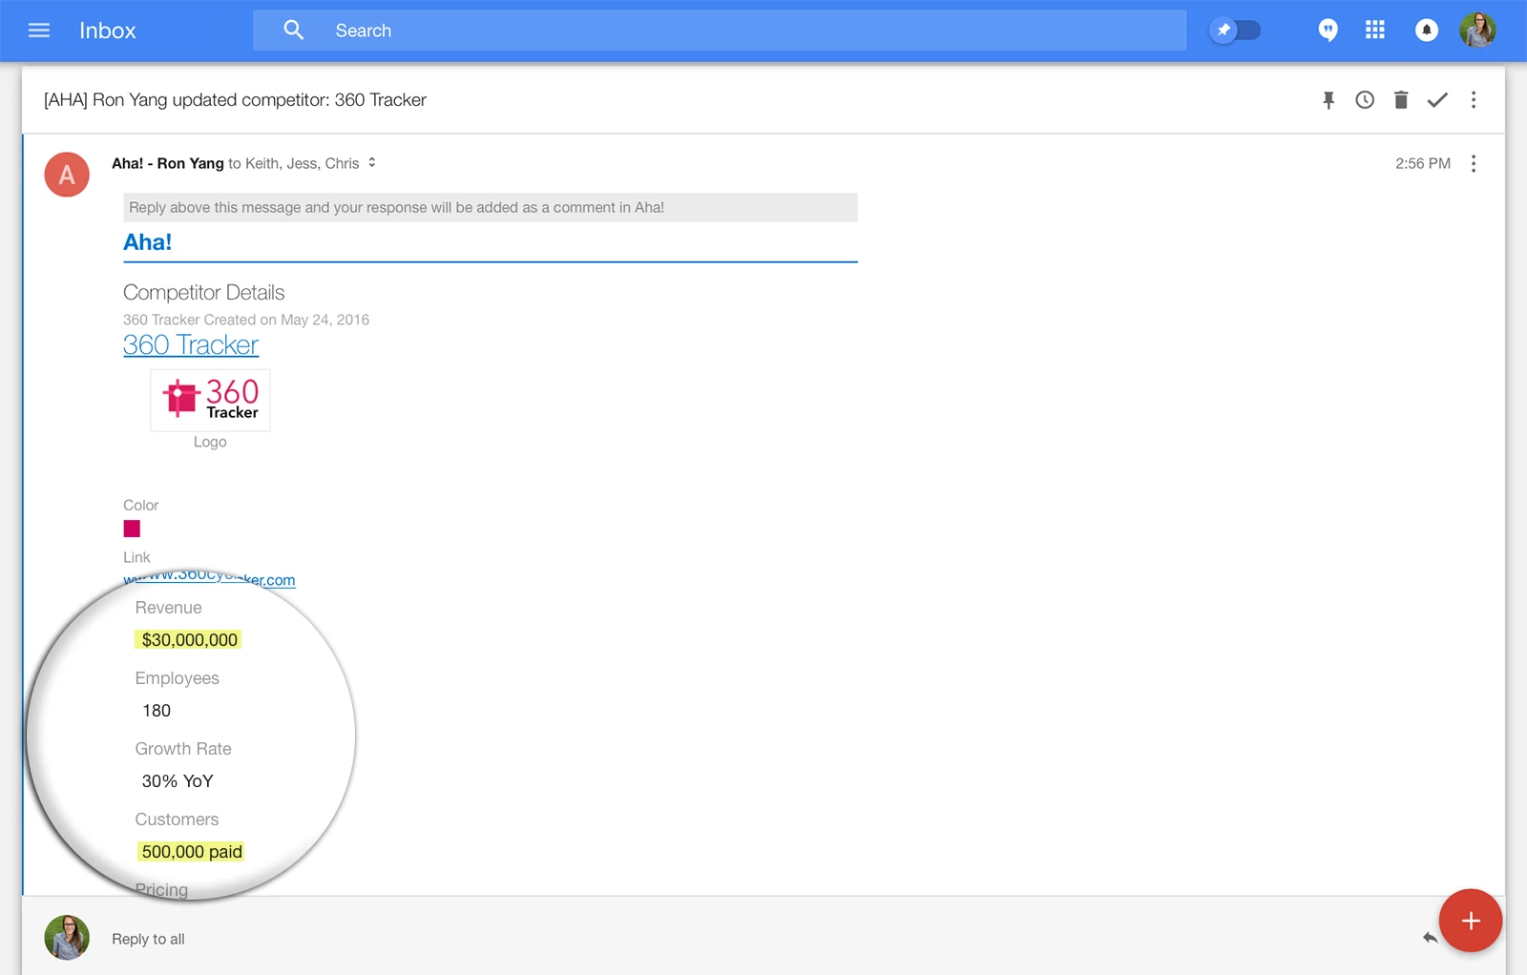Viewport: 1527px width, 975px height.
Task: Click the Competitor Details heading
Action: click(204, 293)
